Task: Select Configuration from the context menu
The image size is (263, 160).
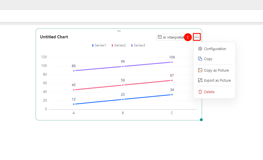Action: point(214,49)
